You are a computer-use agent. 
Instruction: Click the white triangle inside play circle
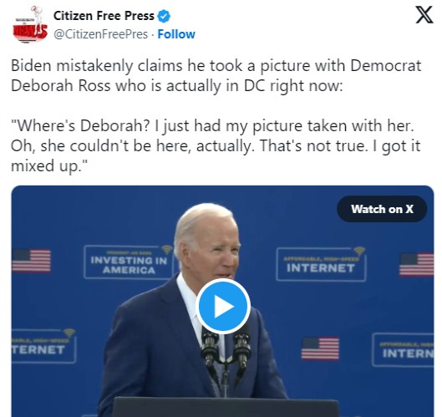point(224,307)
